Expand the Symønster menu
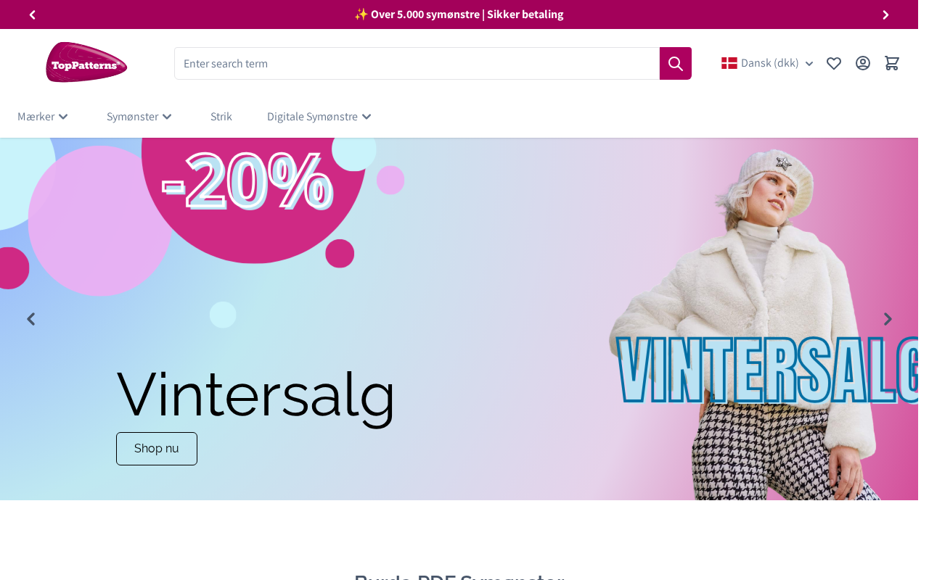Screen dimensions: 929x580 click(x=139, y=117)
